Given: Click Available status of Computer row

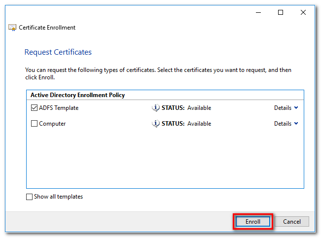Looking at the screenshot, I should coord(199,124).
